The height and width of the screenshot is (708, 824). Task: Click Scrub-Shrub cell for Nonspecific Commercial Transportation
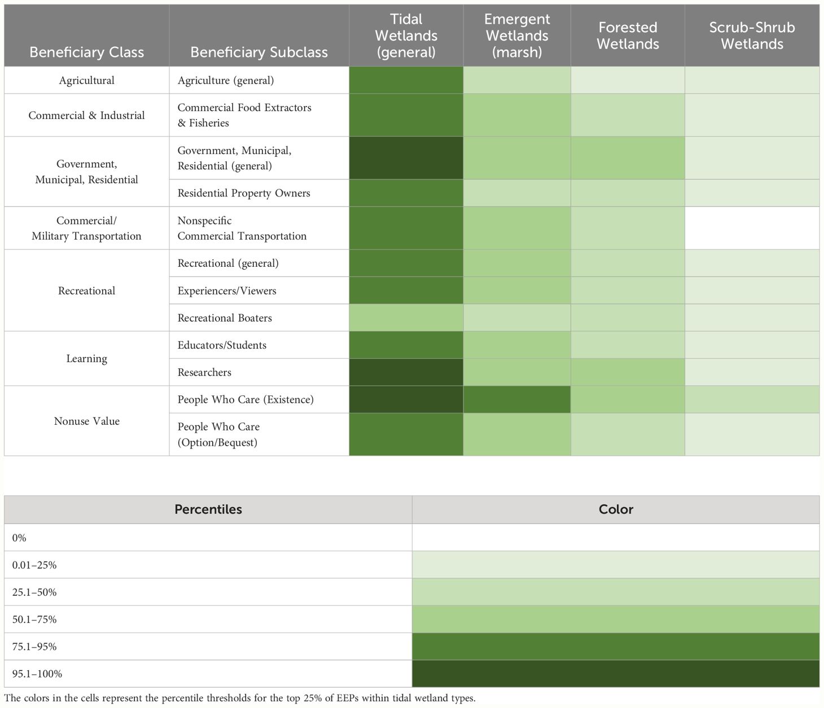[x=752, y=228]
